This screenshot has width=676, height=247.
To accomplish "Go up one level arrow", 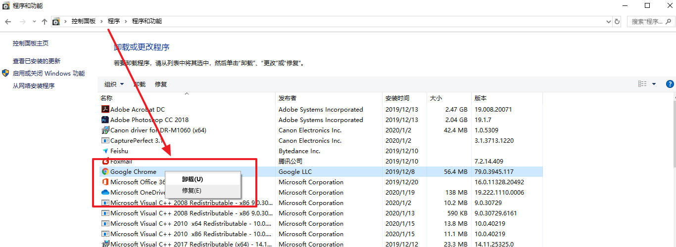I will (x=45, y=22).
